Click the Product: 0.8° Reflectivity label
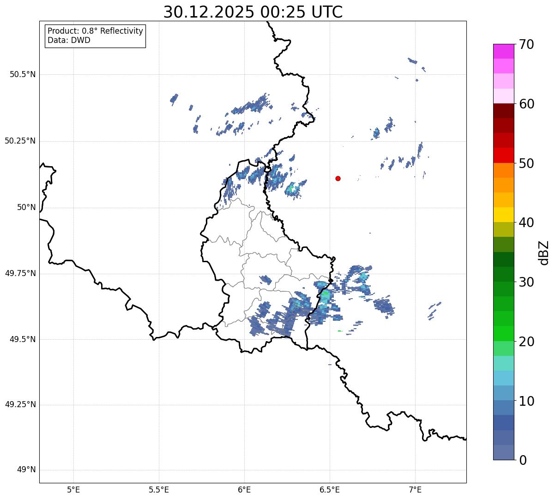555x499 pixels. (96, 31)
